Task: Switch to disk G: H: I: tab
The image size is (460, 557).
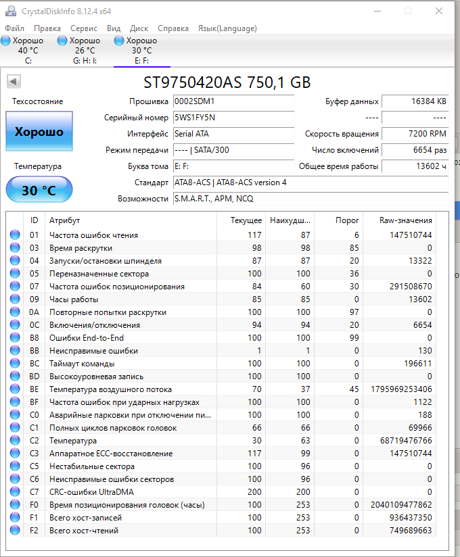Action: click(85, 51)
